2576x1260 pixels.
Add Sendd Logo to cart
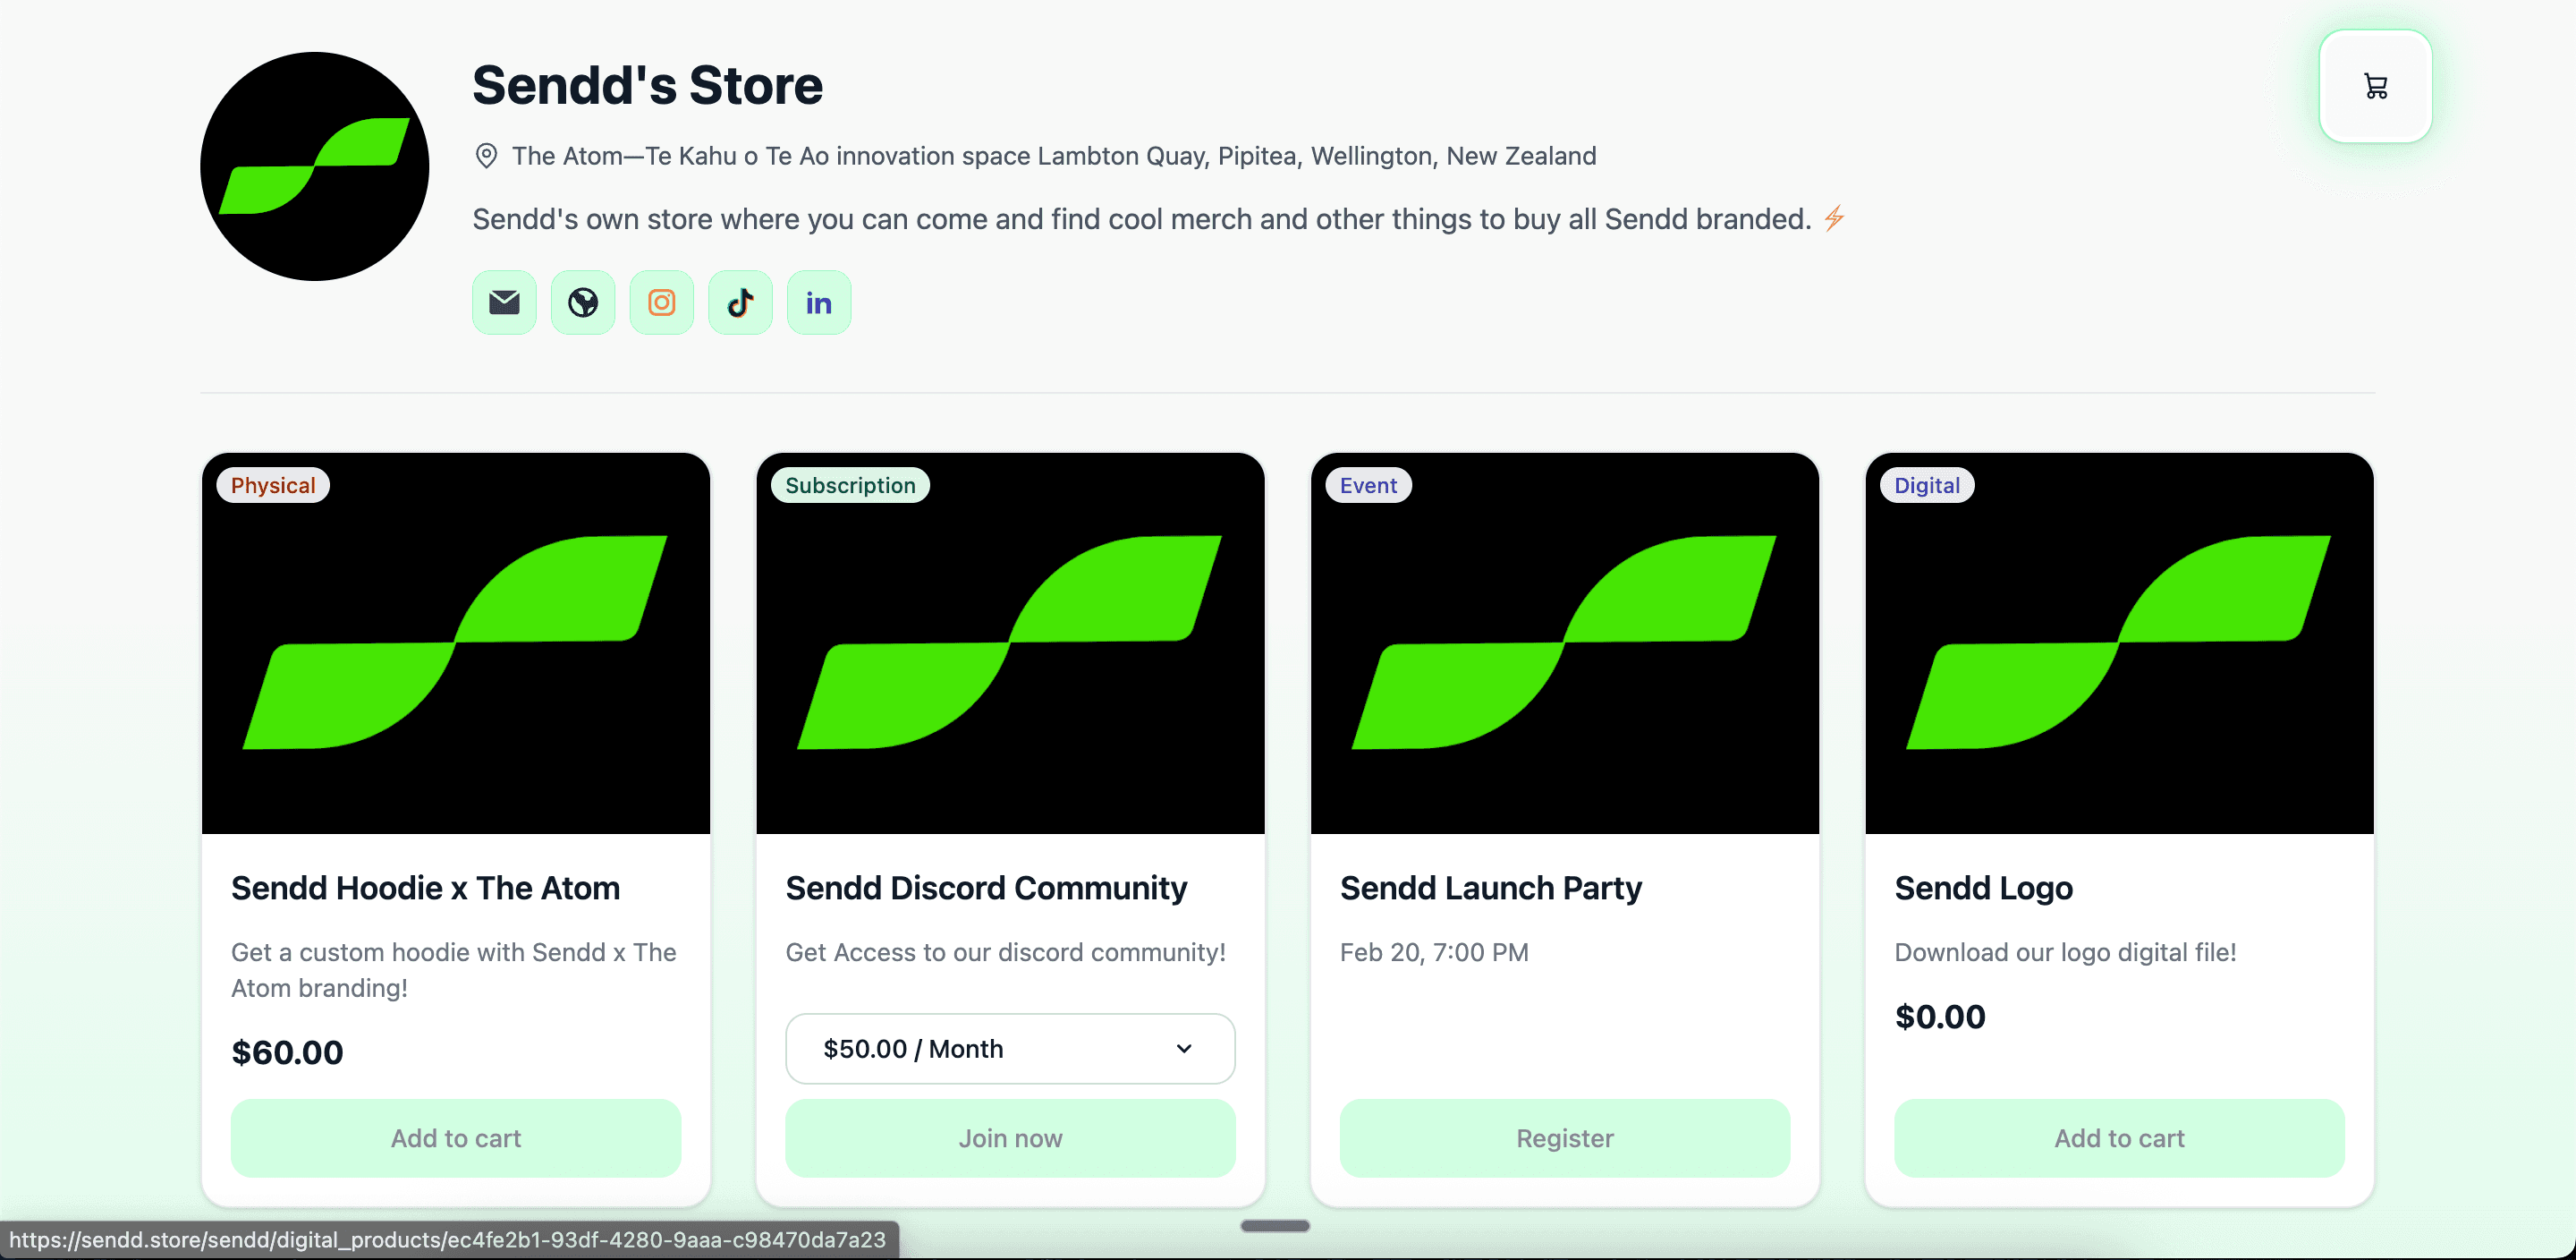point(2119,1138)
